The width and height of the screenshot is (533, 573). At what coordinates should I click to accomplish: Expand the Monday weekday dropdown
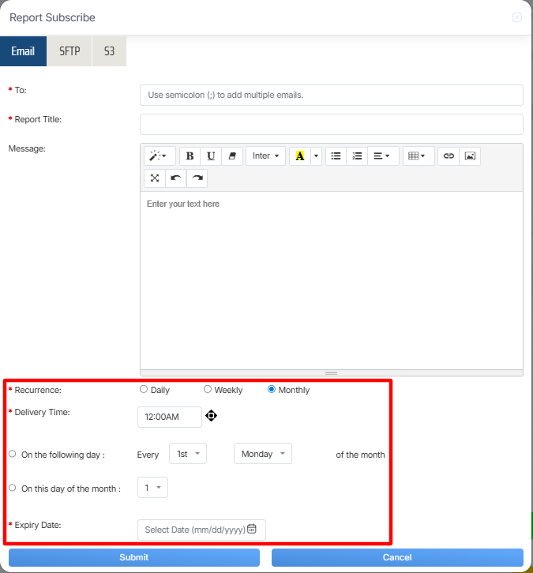click(262, 454)
